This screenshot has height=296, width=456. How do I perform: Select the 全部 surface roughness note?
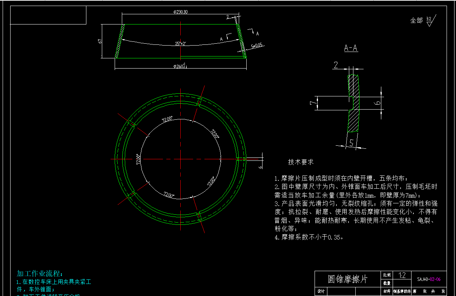[x=416, y=21]
